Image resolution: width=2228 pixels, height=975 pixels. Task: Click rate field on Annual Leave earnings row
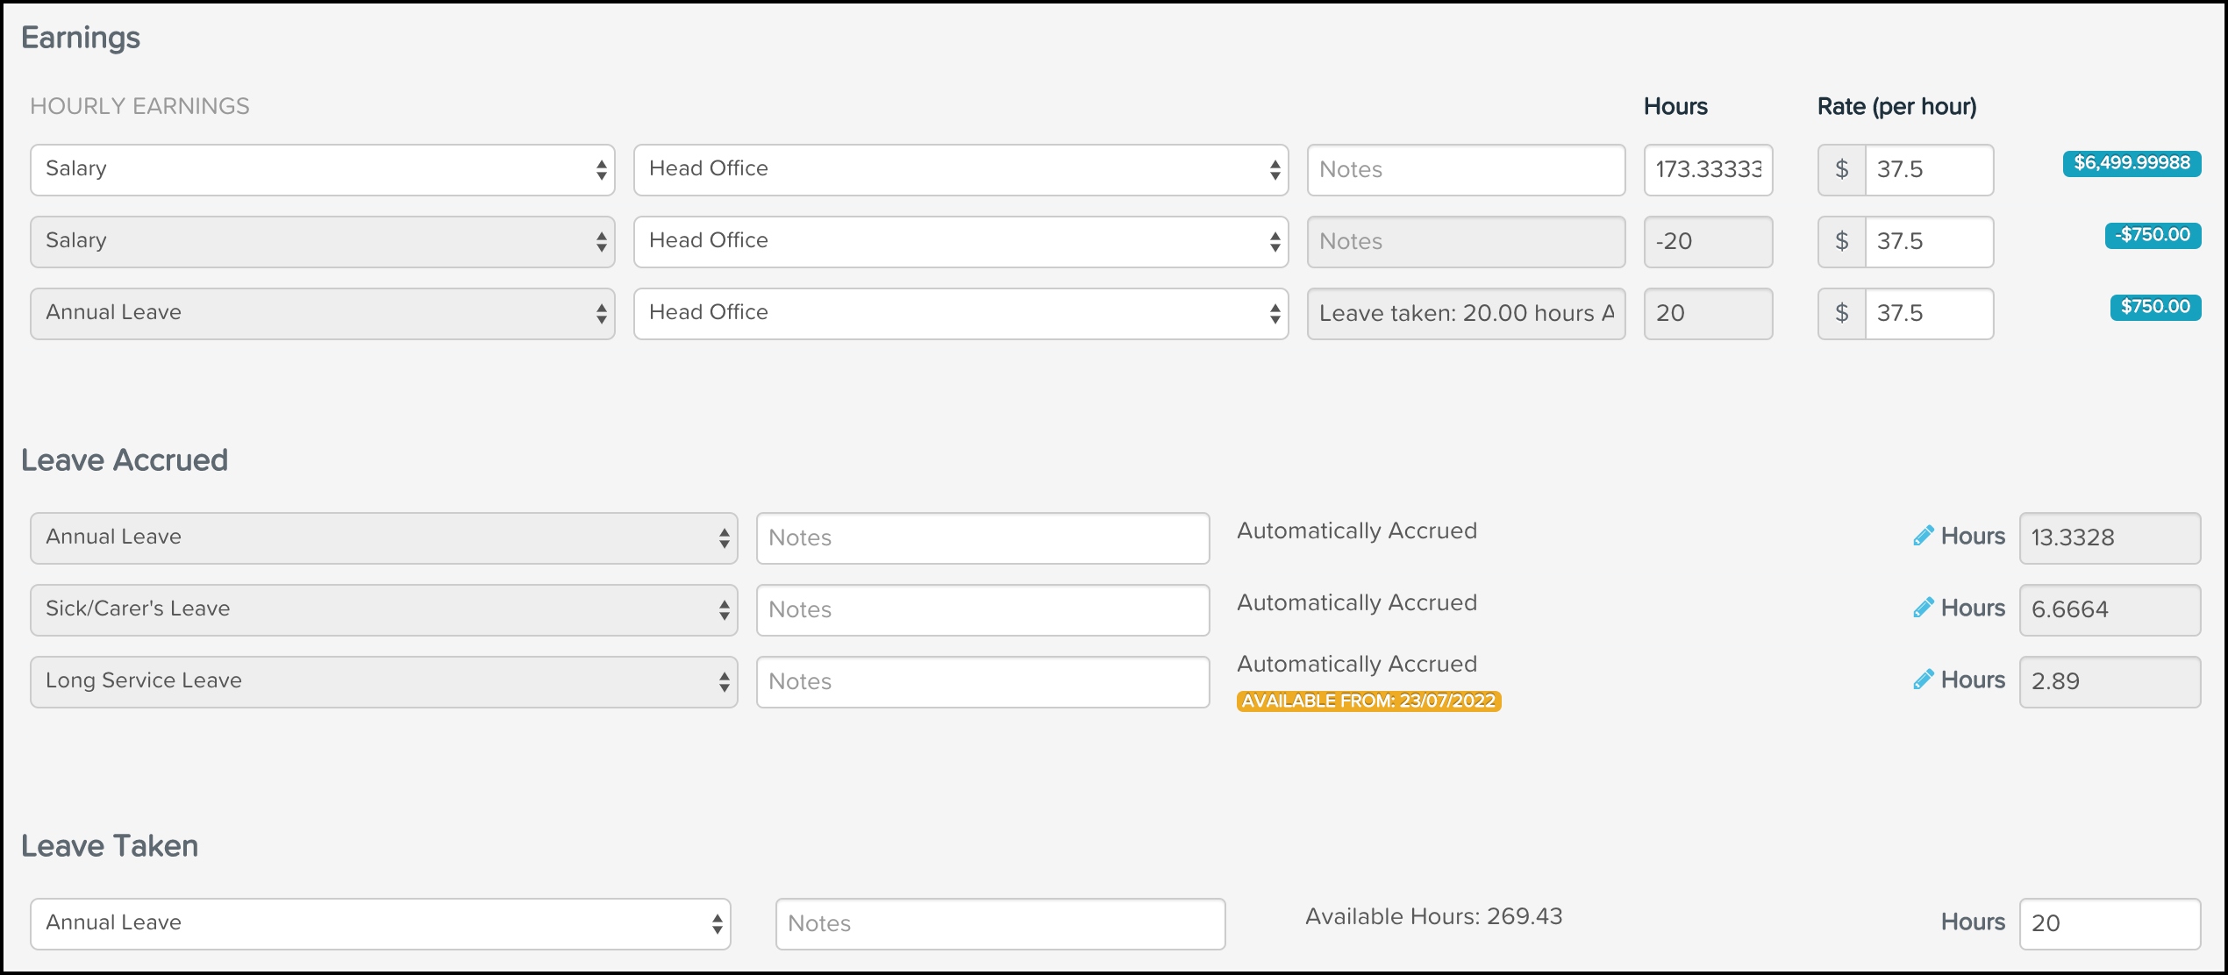click(1928, 313)
